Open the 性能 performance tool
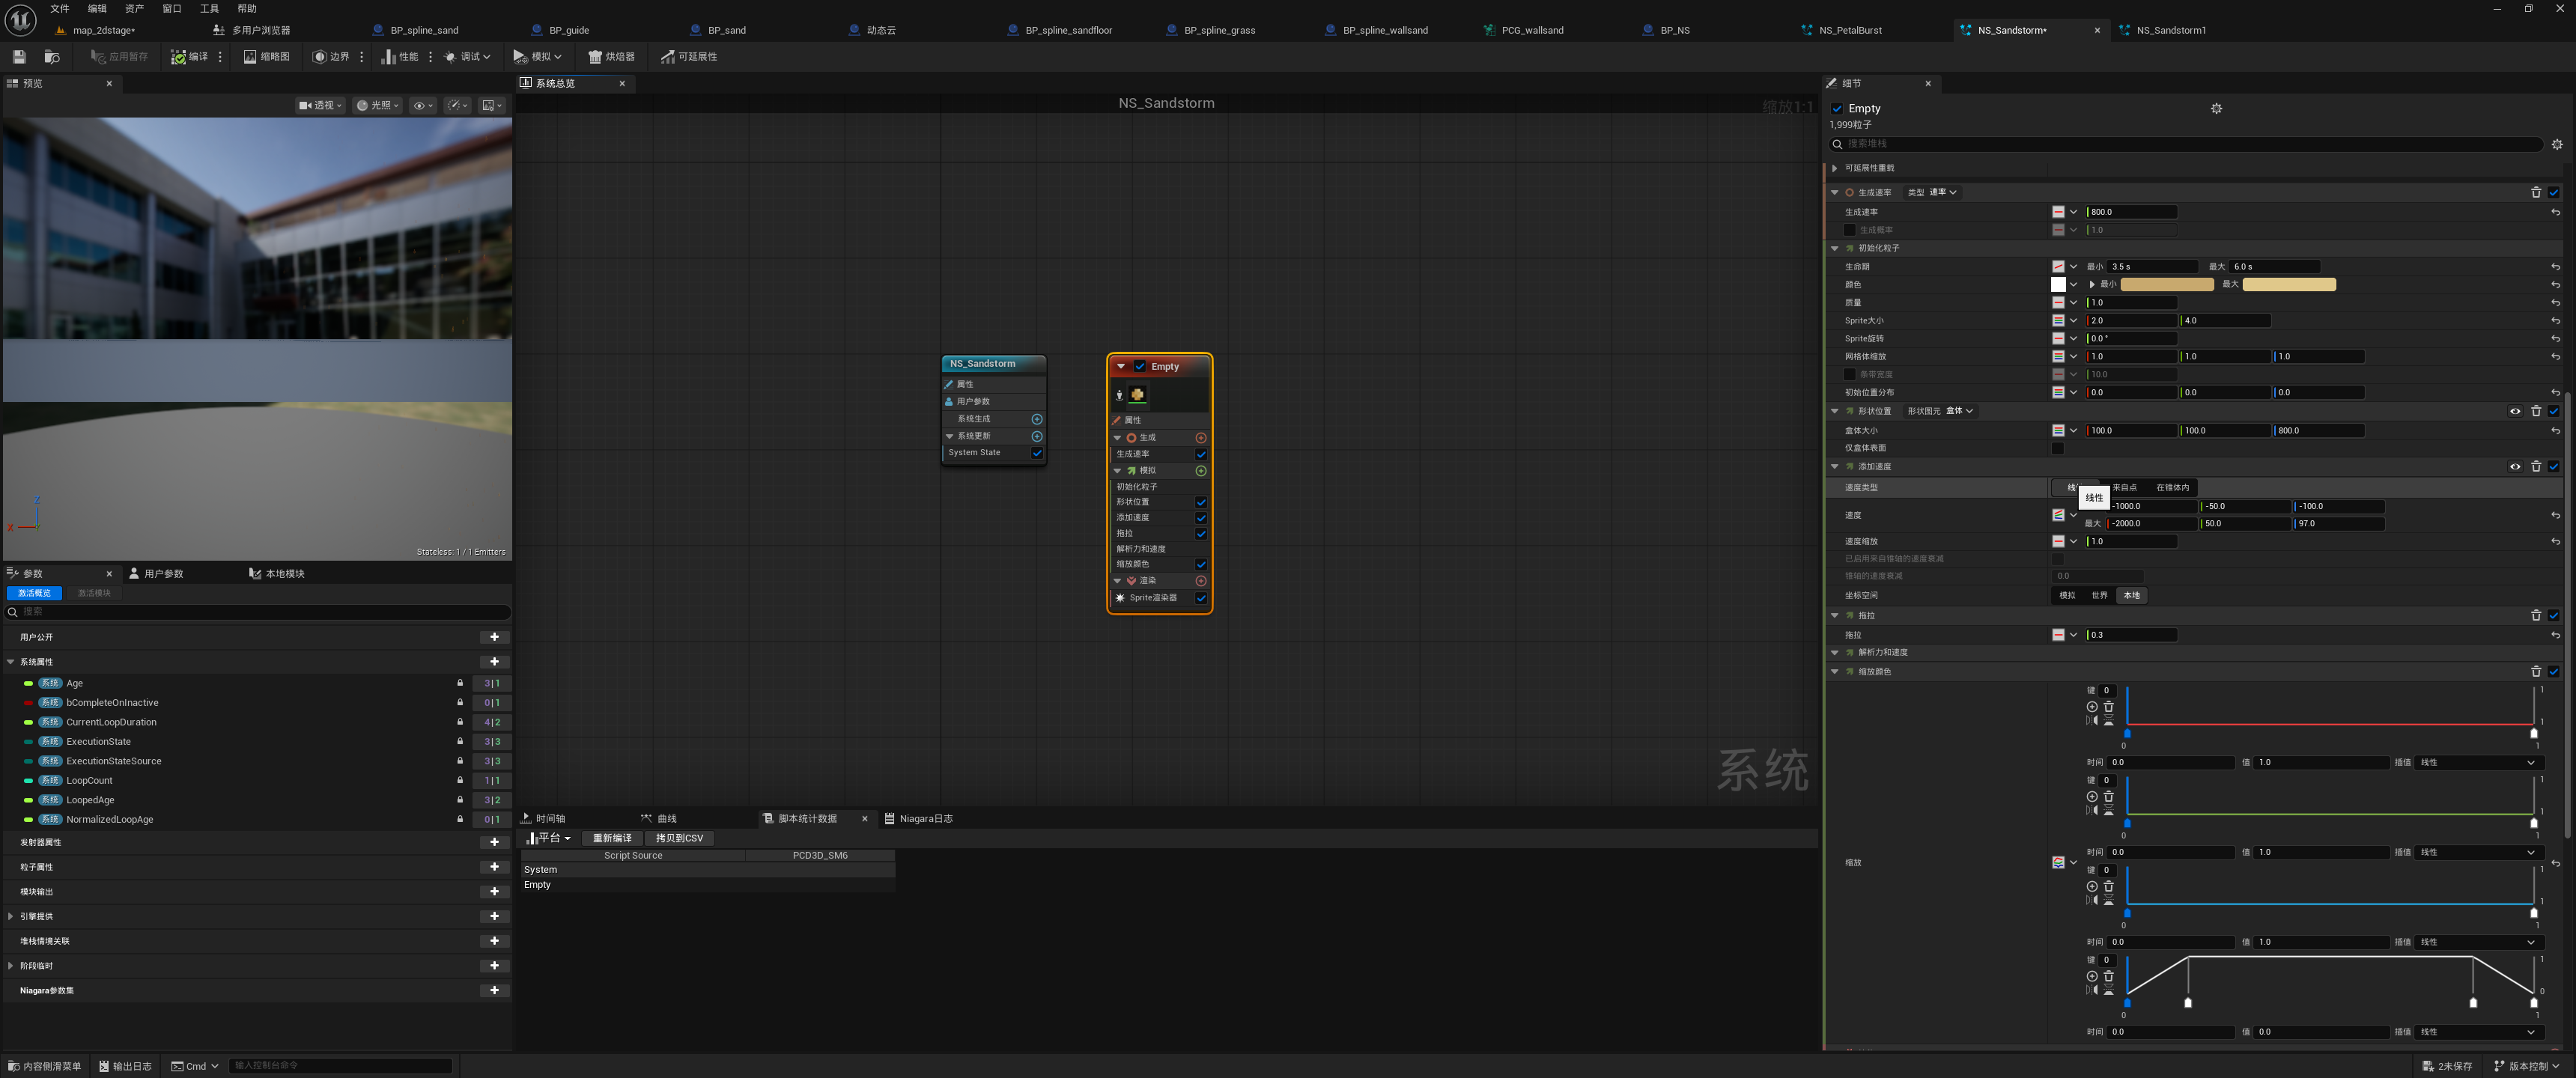 [399, 57]
